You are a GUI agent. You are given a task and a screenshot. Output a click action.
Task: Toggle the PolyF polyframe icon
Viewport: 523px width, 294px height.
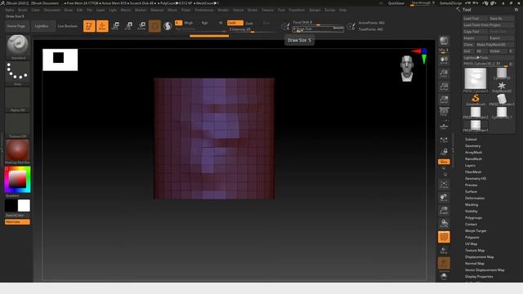click(x=444, y=237)
